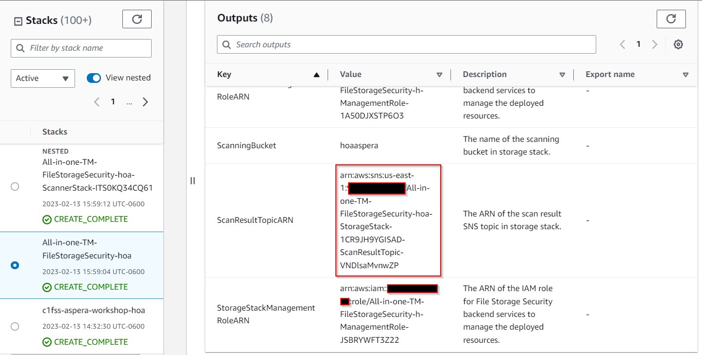
Task: Click the ScanResultTopicARN key
Action: click(255, 220)
